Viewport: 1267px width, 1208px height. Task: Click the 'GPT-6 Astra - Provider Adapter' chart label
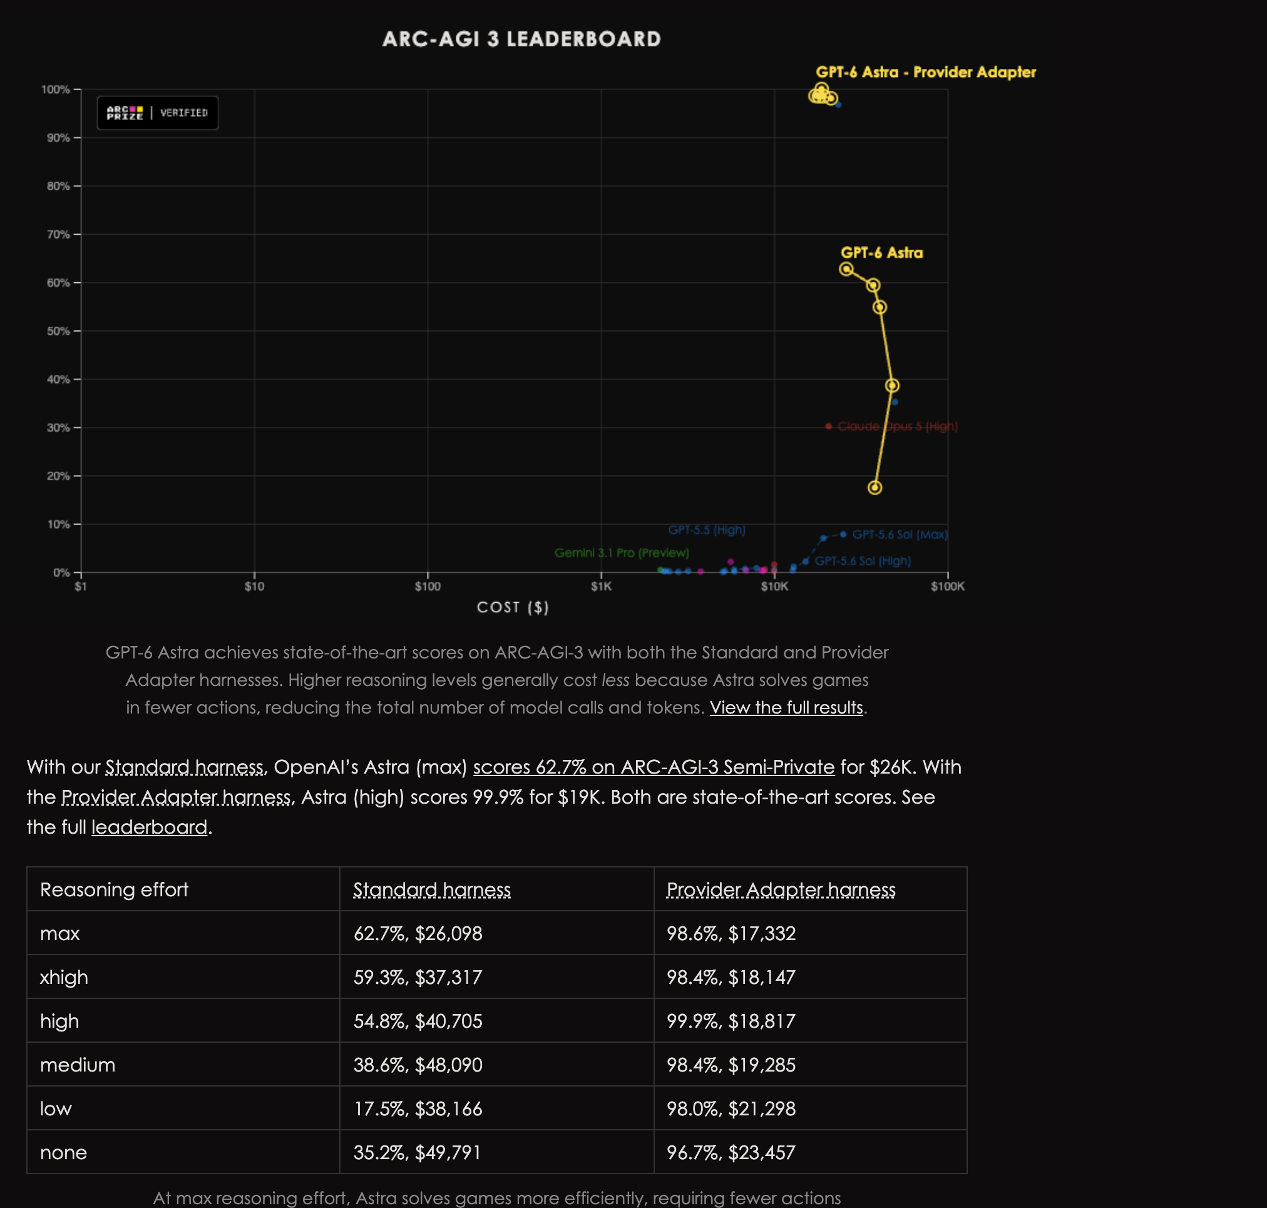(x=926, y=72)
